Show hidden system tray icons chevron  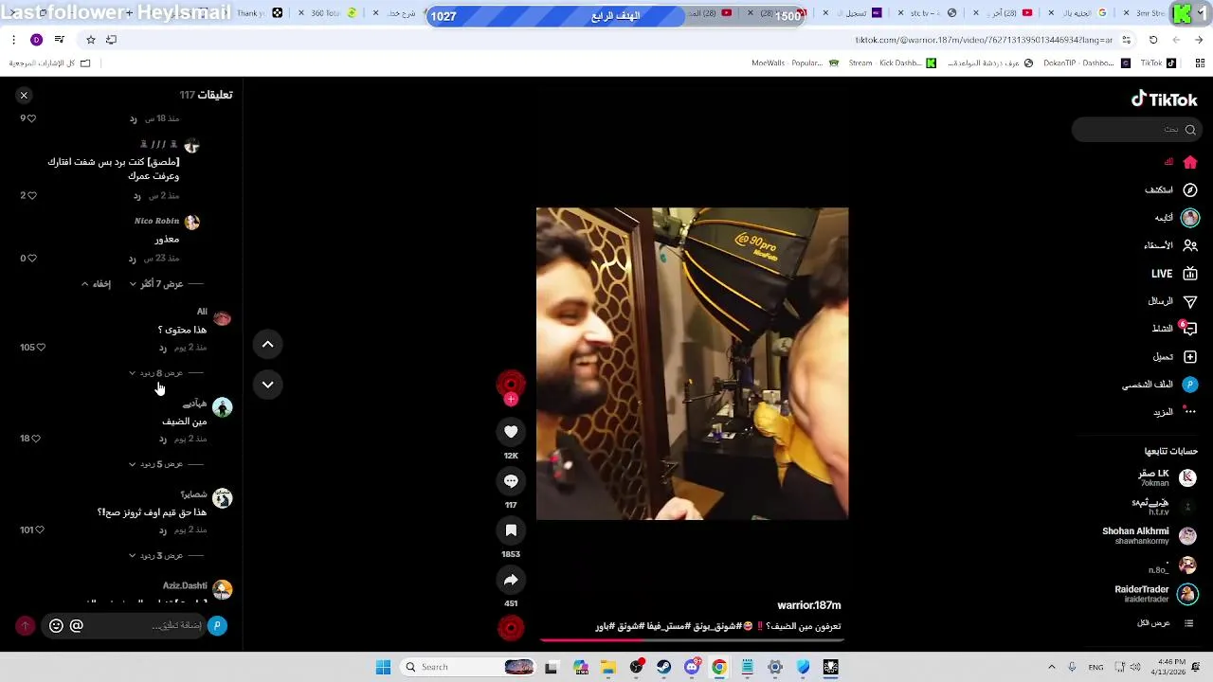tap(1051, 667)
